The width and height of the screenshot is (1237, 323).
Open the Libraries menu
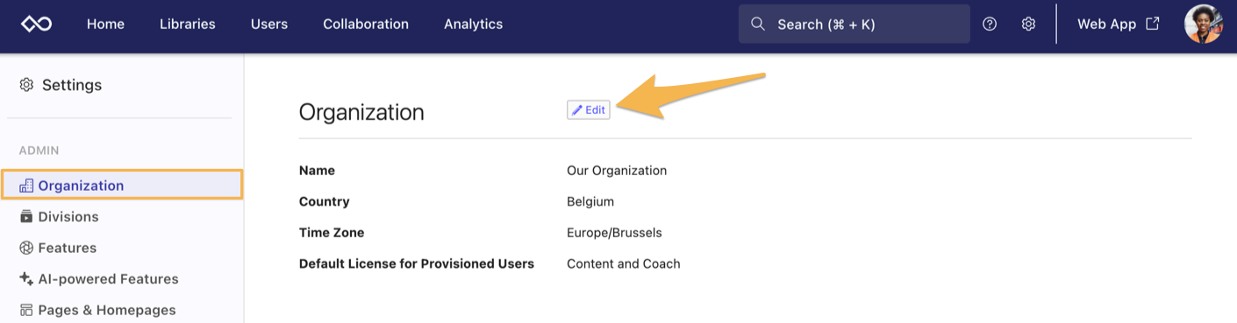(x=188, y=24)
